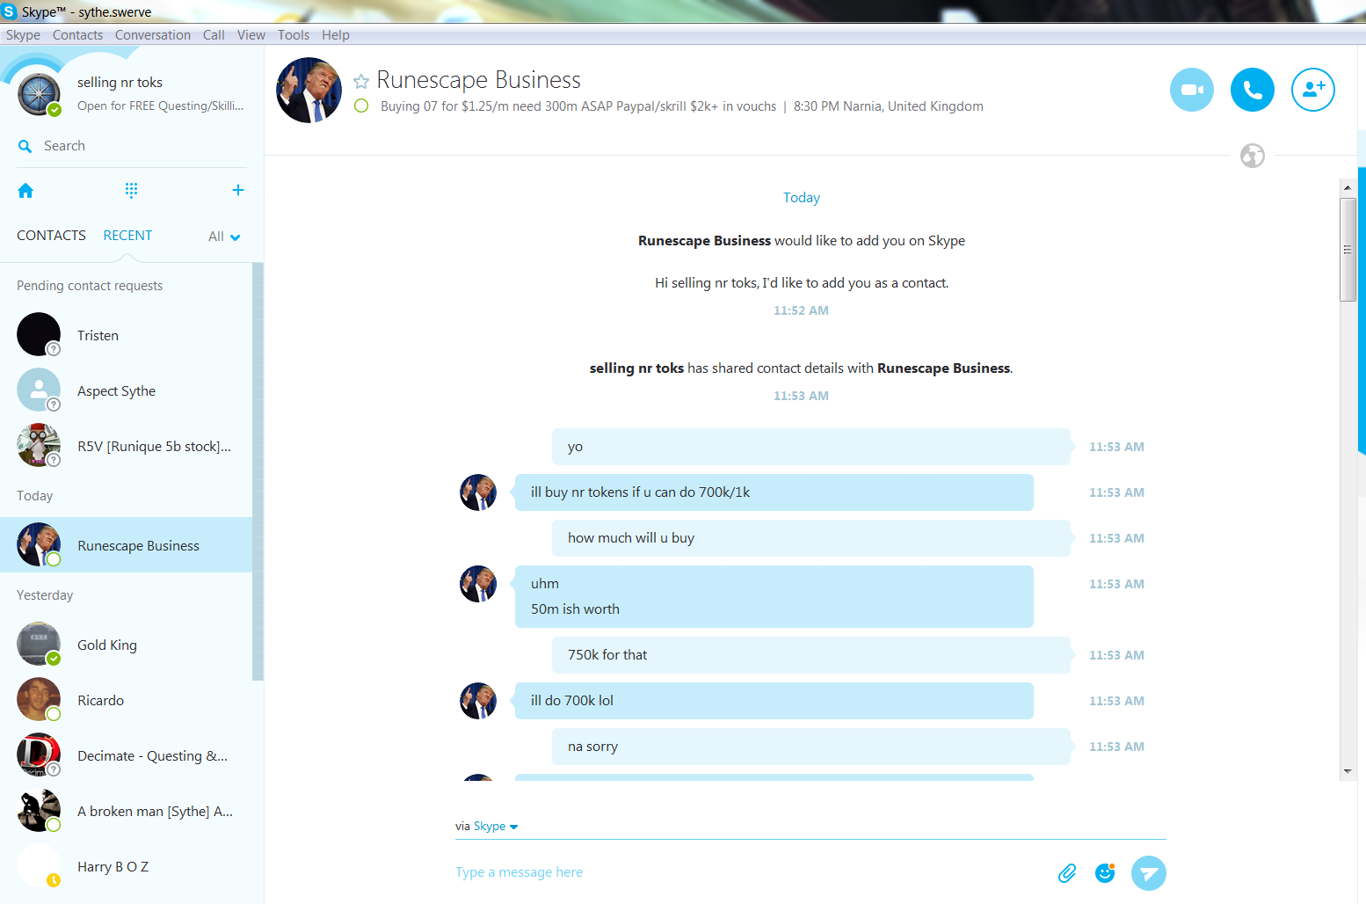The height and width of the screenshot is (904, 1366).
Task: Click the Runescape Business conversation title
Action: point(478,80)
